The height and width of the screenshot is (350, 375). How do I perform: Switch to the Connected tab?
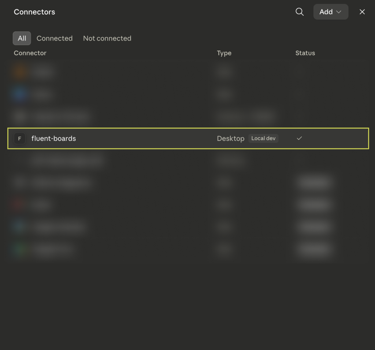(x=55, y=38)
